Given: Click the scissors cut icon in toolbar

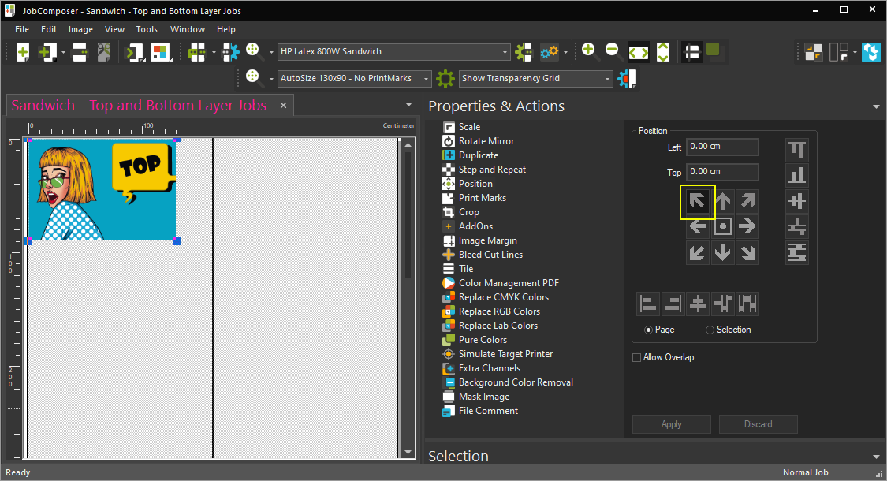Looking at the screenshot, I should coord(104,52).
